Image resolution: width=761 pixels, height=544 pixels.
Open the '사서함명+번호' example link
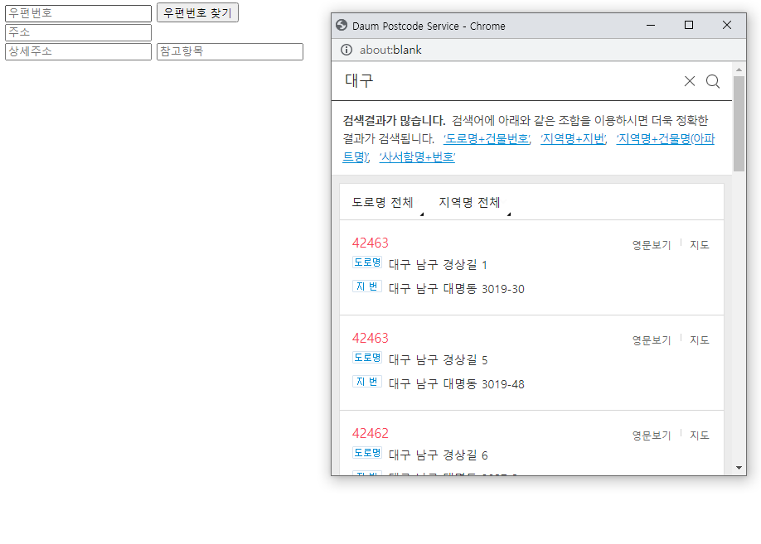click(x=417, y=157)
